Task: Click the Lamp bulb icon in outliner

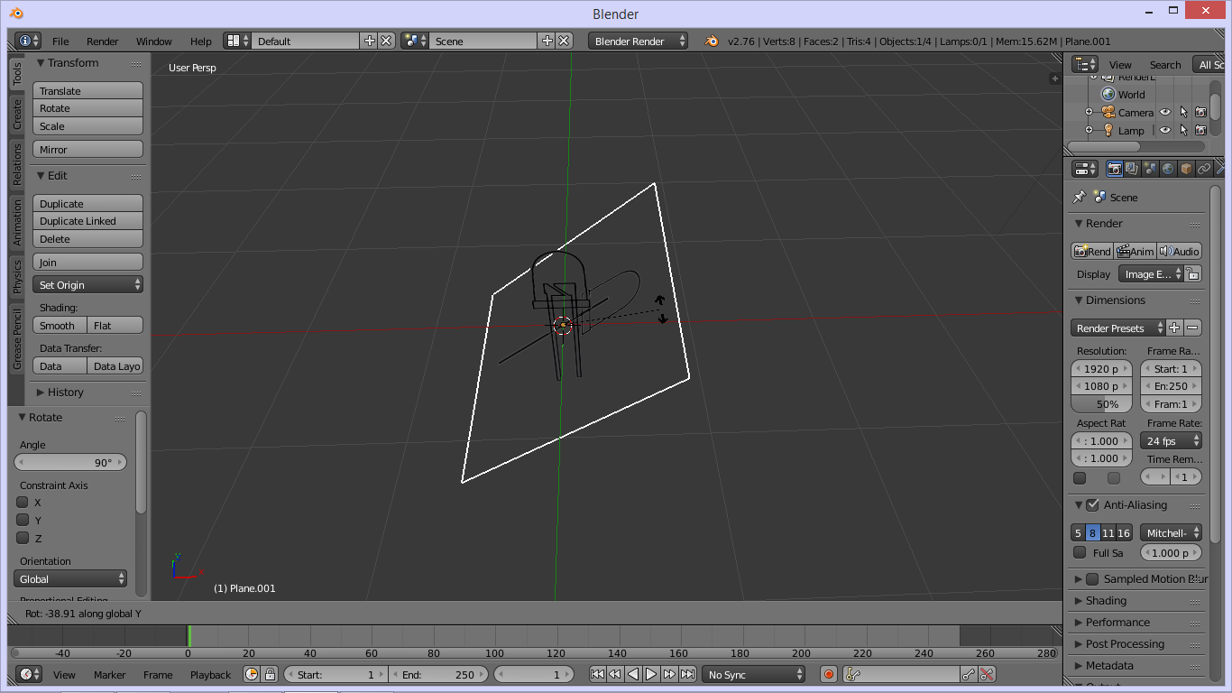Action: (x=1108, y=130)
